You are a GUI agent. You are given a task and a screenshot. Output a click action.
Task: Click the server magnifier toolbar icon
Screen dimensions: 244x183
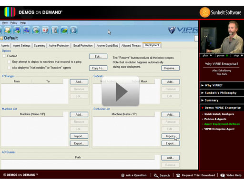point(55,30)
